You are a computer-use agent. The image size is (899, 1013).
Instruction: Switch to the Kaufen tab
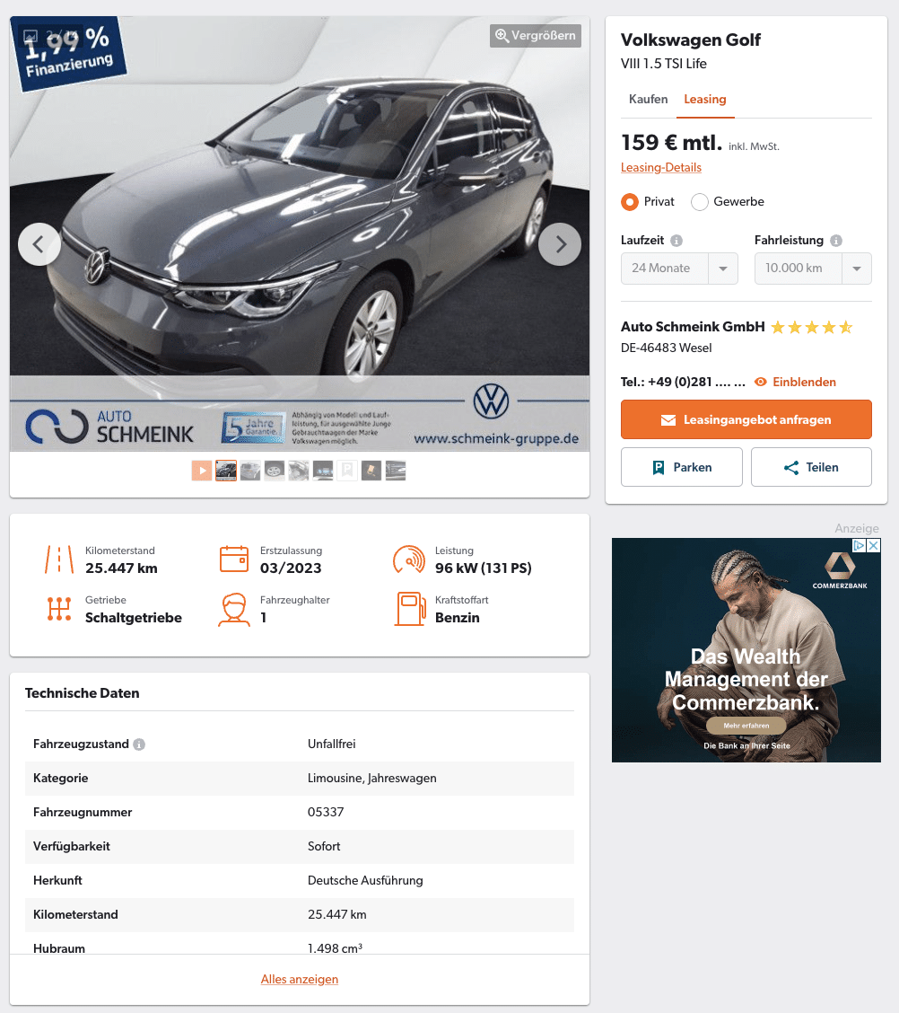(648, 100)
